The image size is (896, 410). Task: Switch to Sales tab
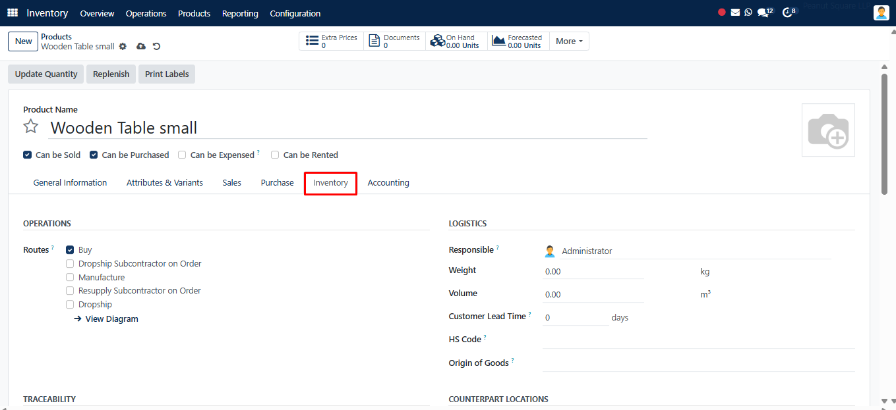[232, 183]
